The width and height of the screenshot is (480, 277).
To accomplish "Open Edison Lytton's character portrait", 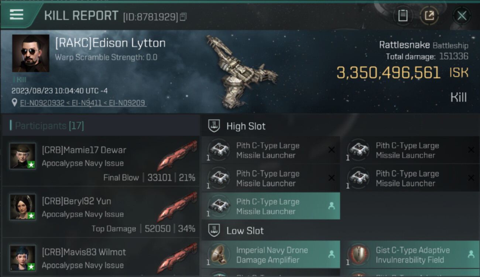I will click(31, 53).
